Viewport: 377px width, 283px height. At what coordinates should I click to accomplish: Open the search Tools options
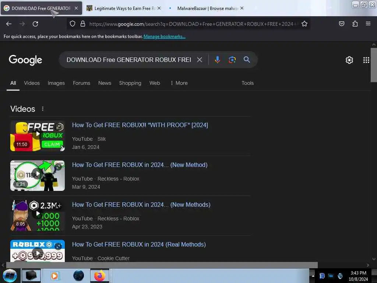point(247,83)
